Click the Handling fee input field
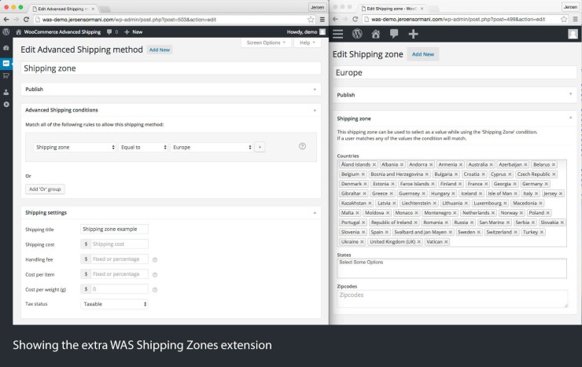Viewport: 582px width, 367px height. (119, 259)
